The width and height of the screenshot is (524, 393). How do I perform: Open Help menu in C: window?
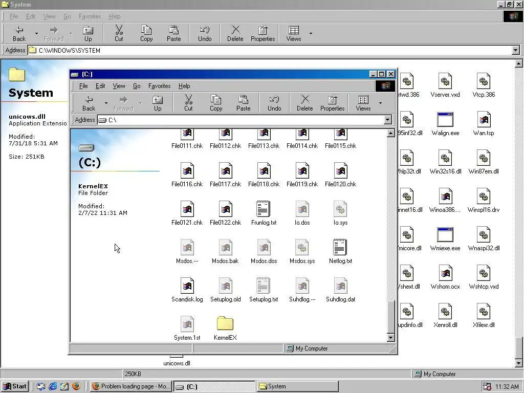(x=184, y=86)
